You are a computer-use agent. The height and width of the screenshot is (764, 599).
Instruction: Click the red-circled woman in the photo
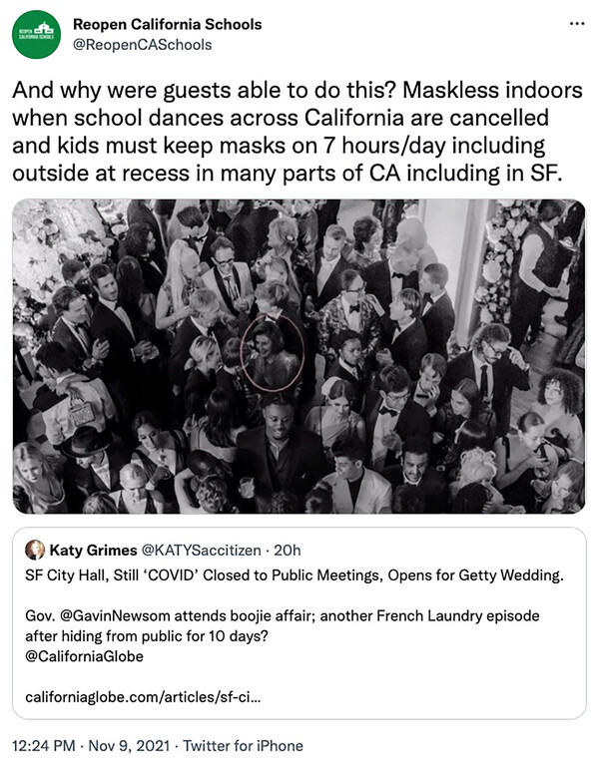[x=273, y=351]
